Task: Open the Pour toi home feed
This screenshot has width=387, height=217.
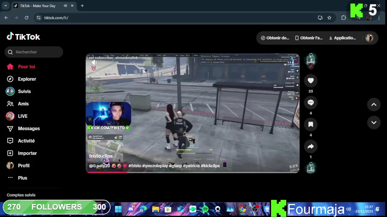Action: [x=21, y=67]
